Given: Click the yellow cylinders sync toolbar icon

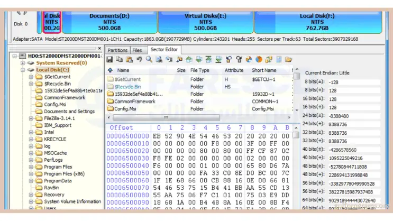Looking at the screenshot, I should 269,59.
